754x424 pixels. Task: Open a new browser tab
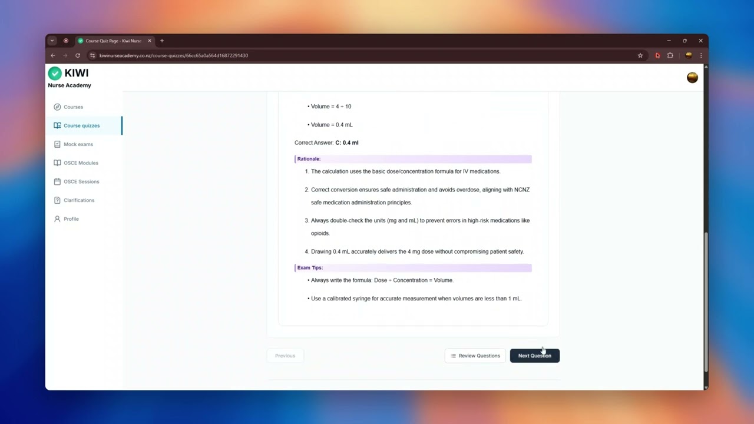[x=162, y=41]
